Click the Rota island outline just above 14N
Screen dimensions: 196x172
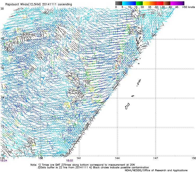pyautogui.click(x=133, y=96)
